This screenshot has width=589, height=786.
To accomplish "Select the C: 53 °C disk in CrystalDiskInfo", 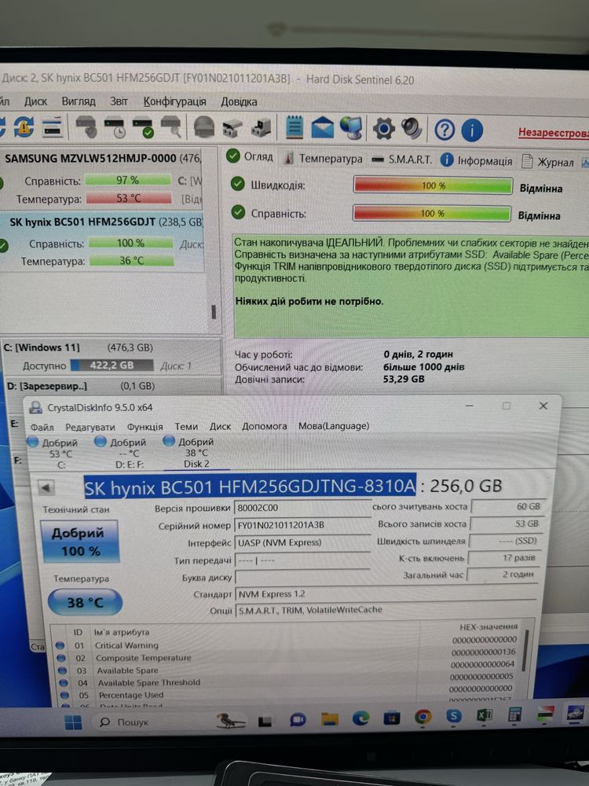I will 55,453.
